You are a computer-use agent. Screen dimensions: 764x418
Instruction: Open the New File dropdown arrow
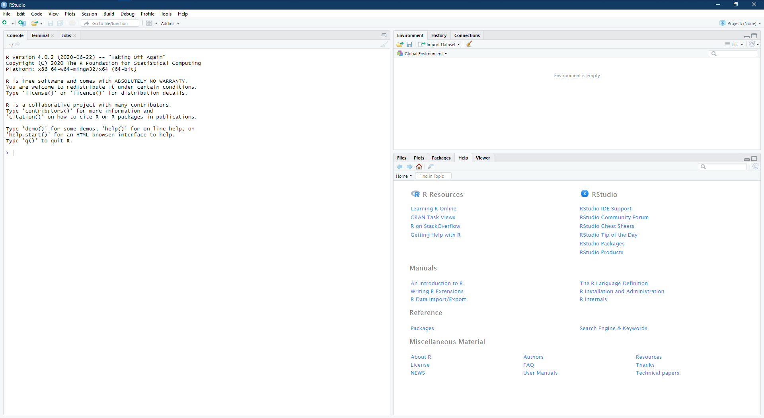[x=13, y=23]
